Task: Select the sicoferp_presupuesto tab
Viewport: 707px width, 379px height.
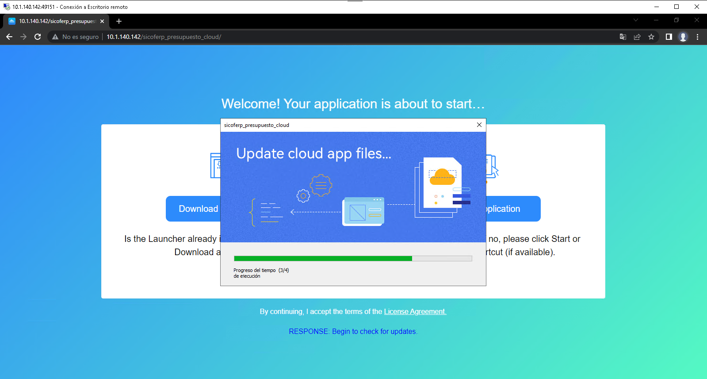Action: (x=53, y=21)
